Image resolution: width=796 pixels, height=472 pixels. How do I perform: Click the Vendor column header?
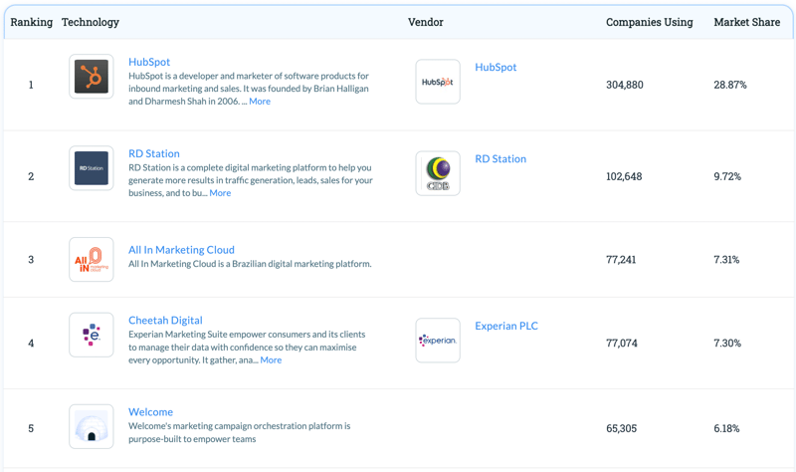click(426, 22)
